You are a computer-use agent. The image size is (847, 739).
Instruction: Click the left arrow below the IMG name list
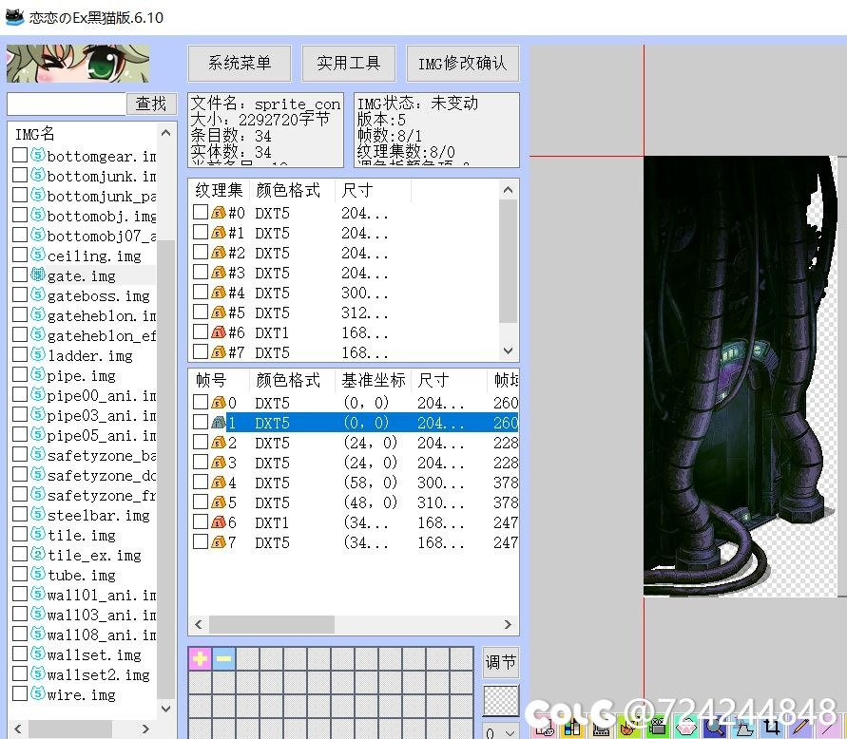pos(18,729)
